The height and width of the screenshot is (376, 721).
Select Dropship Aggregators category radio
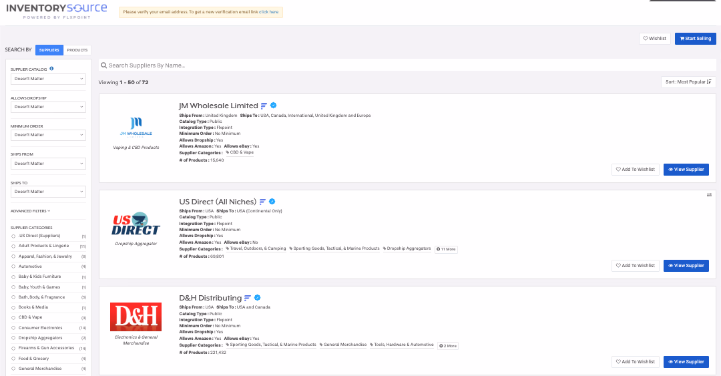pyautogui.click(x=13, y=338)
